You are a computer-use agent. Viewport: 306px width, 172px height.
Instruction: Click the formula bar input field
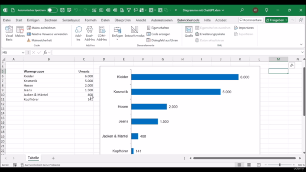click(x=176, y=53)
